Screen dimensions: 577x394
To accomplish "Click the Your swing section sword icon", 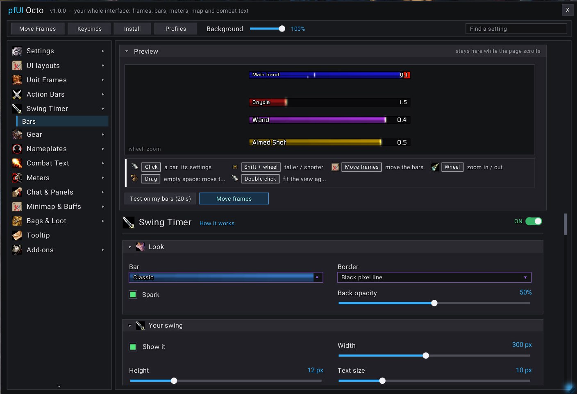I will pyautogui.click(x=140, y=326).
